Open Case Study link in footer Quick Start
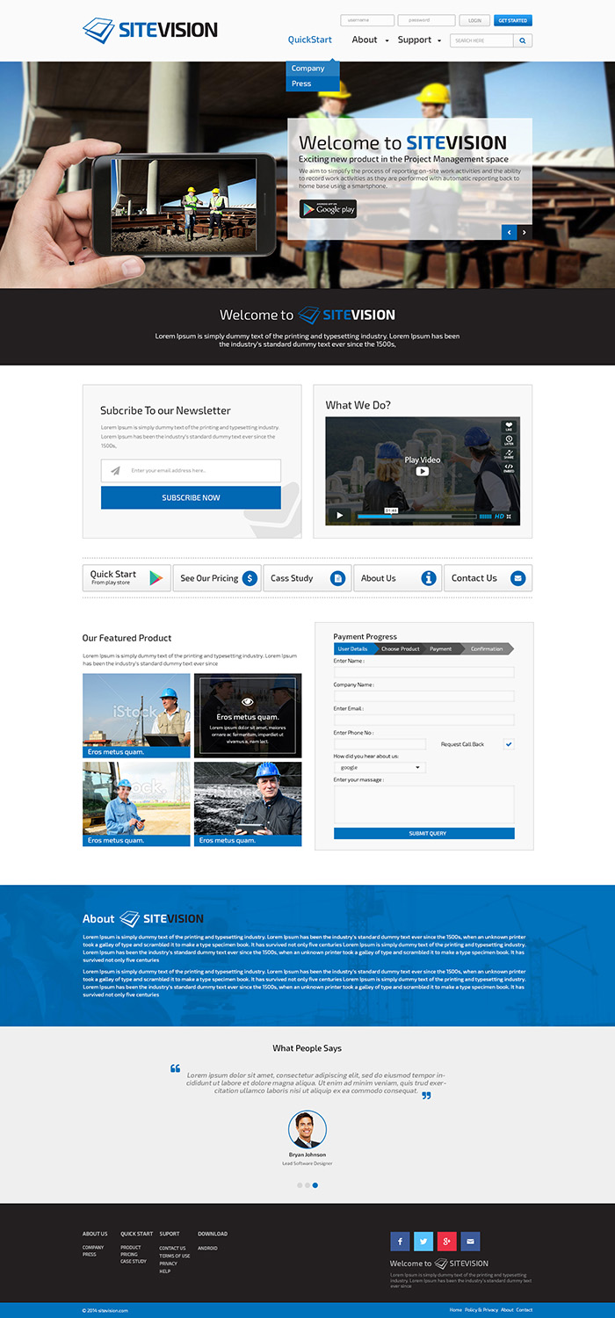The width and height of the screenshot is (615, 1318). (x=134, y=1262)
